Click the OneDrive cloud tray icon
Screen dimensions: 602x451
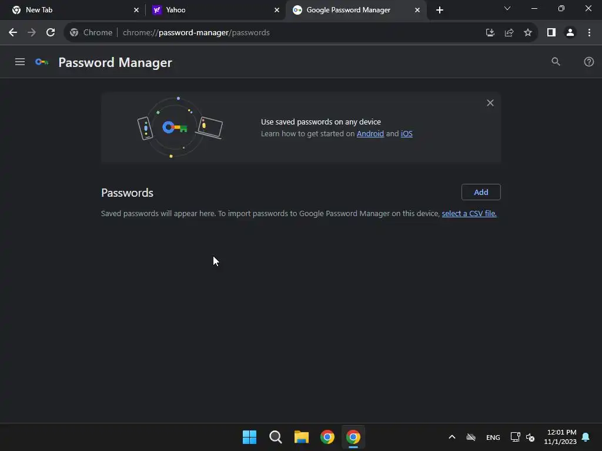[x=471, y=437]
